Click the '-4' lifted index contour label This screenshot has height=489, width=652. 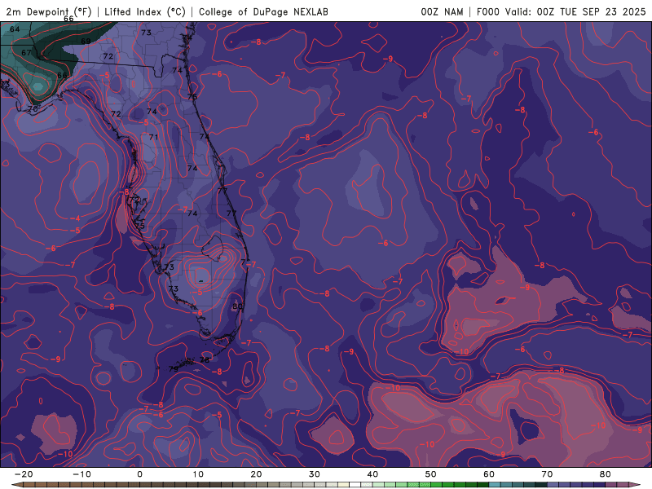[75, 218]
